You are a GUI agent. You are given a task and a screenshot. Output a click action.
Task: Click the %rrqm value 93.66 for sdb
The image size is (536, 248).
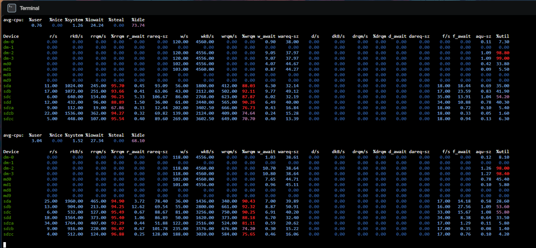[x=118, y=91]
